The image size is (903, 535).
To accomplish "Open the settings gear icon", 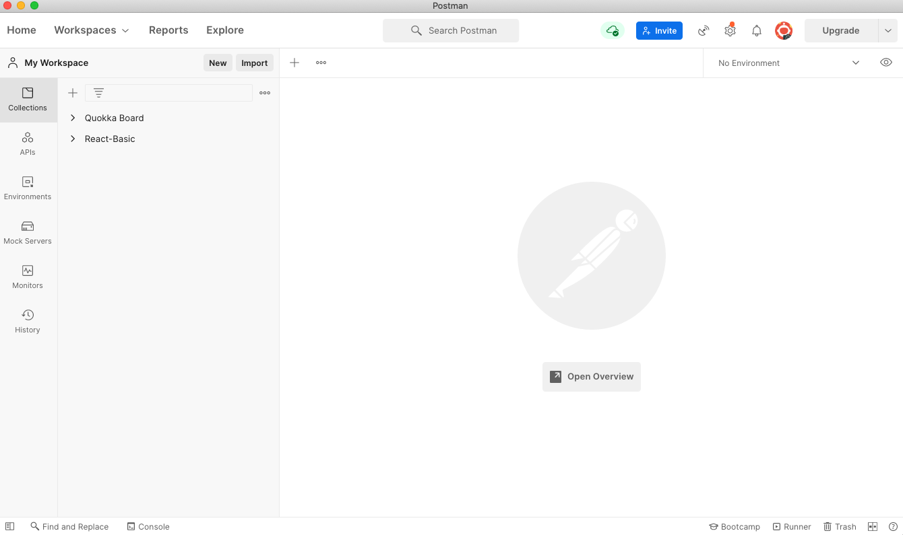I will click(x=730, y=30).
